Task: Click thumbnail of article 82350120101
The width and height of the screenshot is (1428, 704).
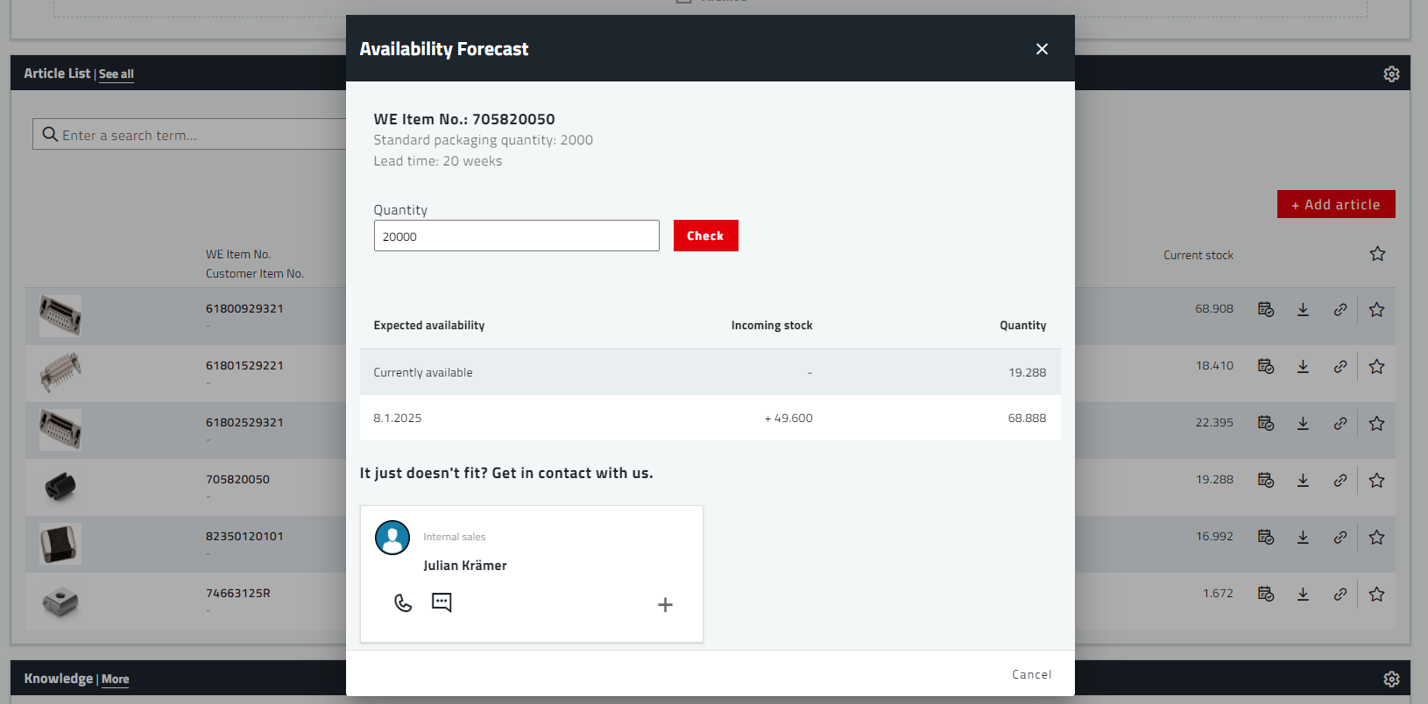Action: pyautogui.click(x=60, y=543)
